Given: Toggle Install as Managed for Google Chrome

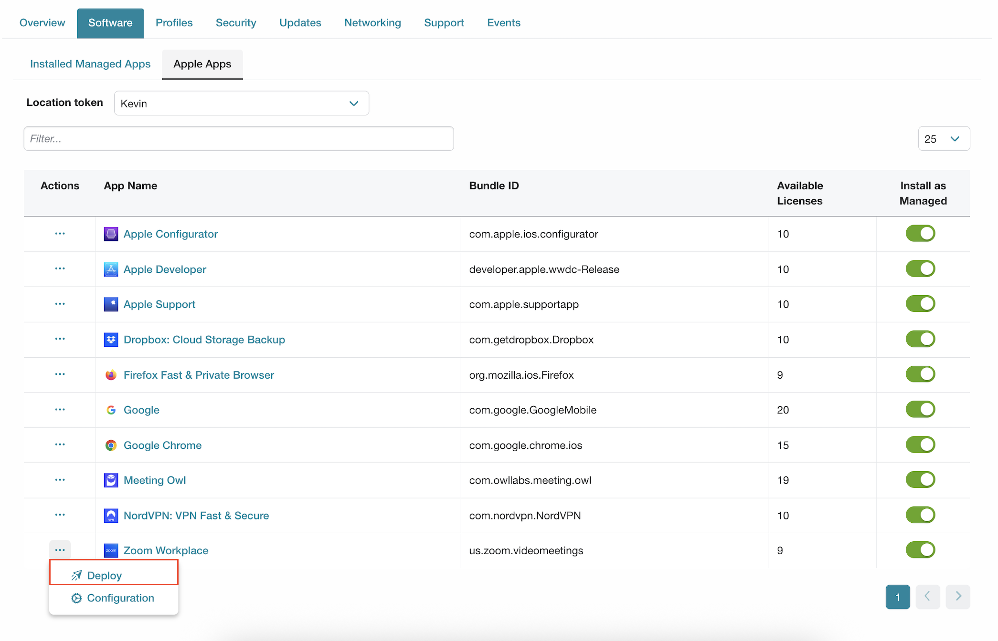Looking at the screenshot, I should pos(920,445).
